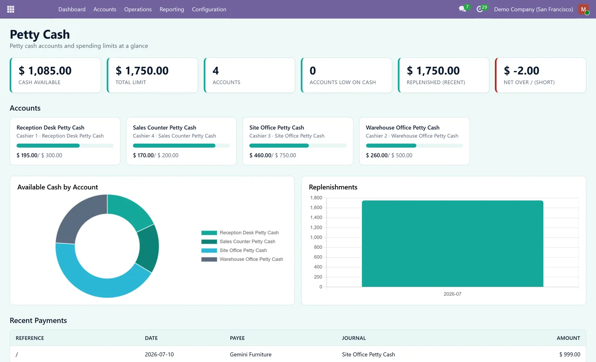Click the Accounts count card showing 4
Screen dimensions: 596x362
pos(249,75)
